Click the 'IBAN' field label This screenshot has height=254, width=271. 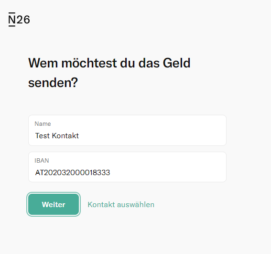42,161
